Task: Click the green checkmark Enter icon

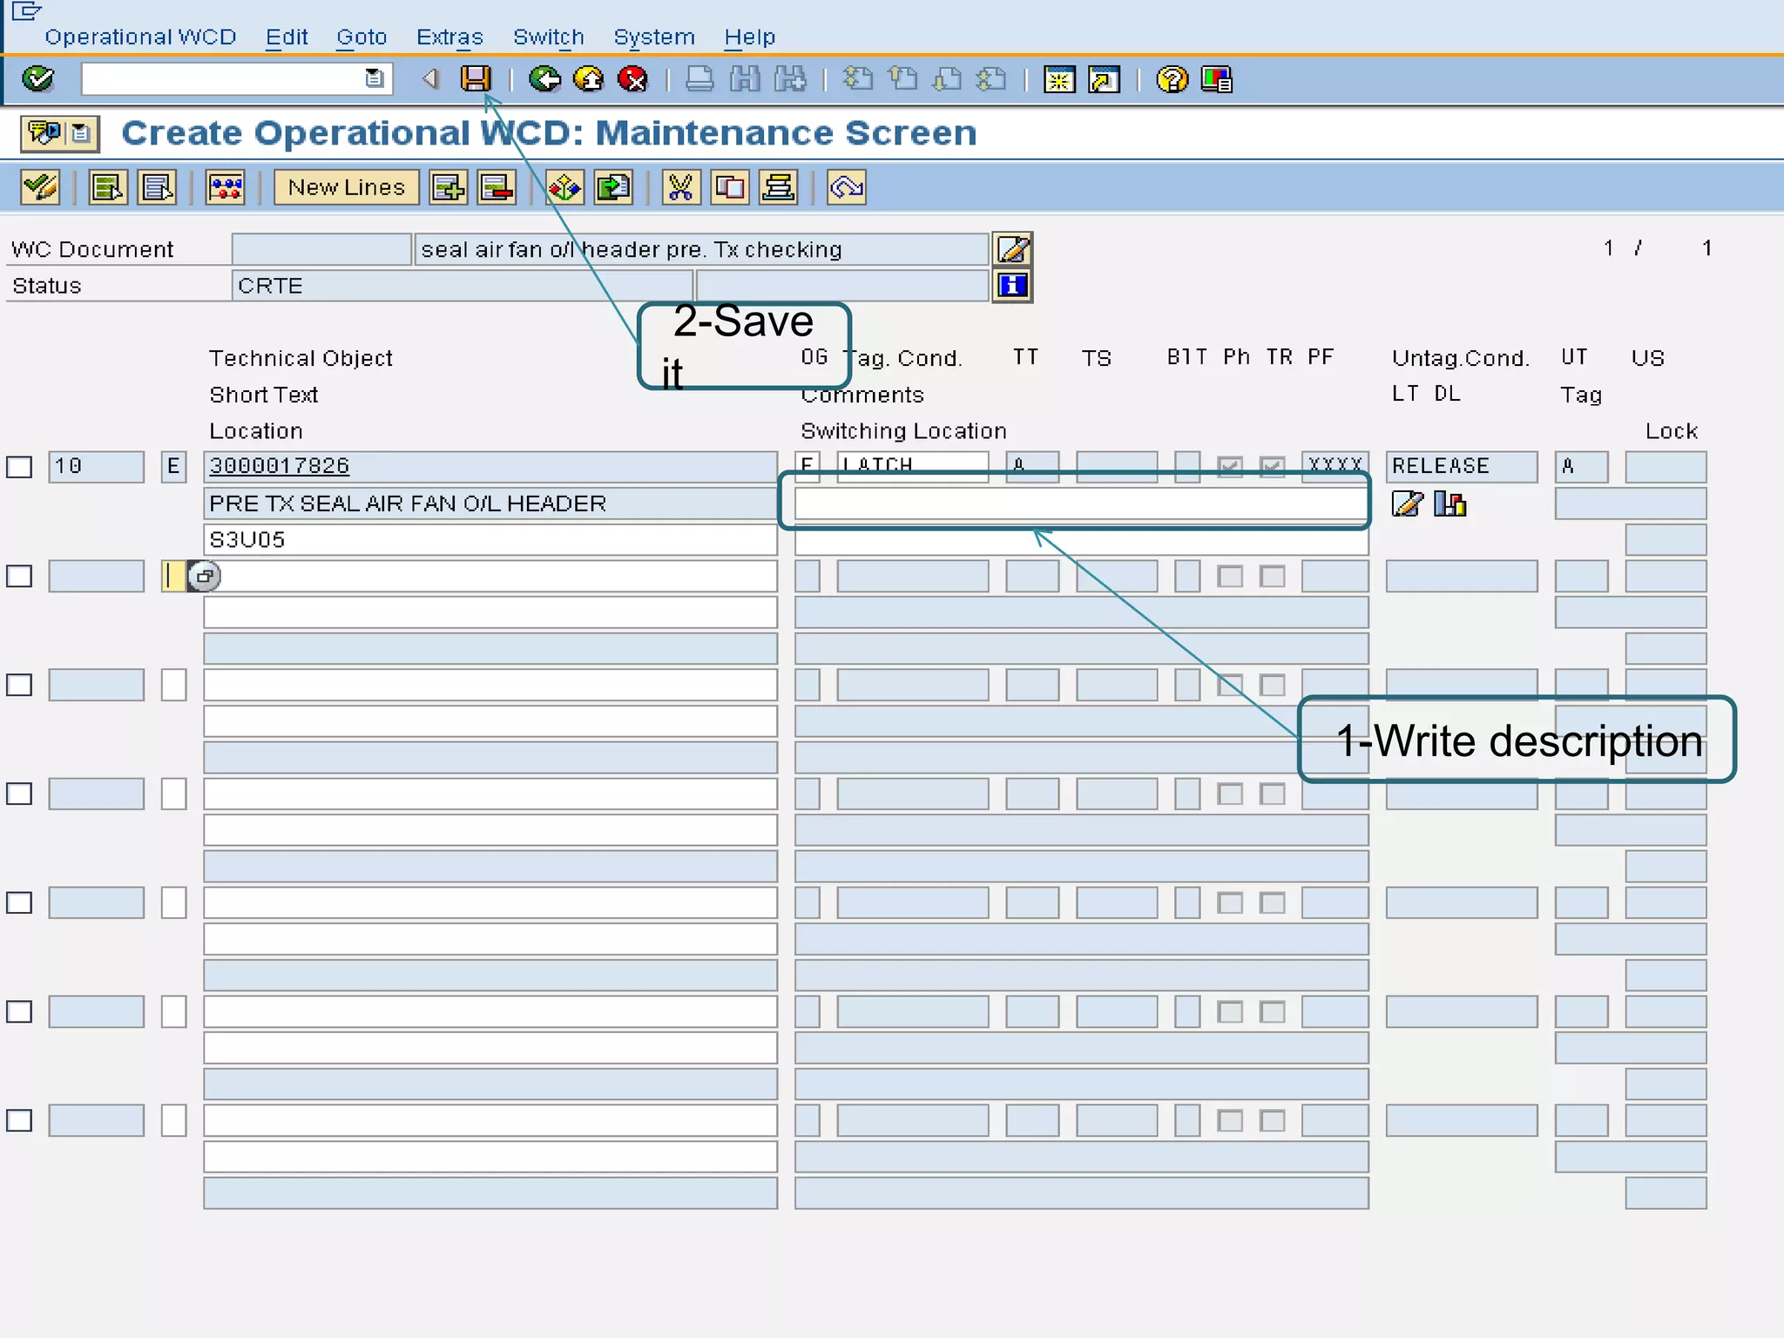Action: [38, 79]
